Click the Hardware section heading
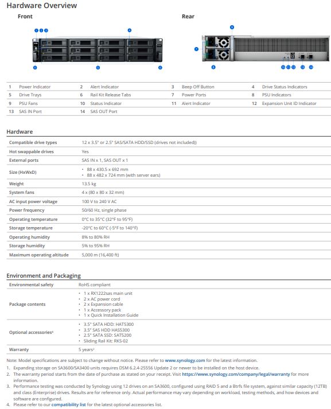Screen dimensions: 331x409 (20, 132)
